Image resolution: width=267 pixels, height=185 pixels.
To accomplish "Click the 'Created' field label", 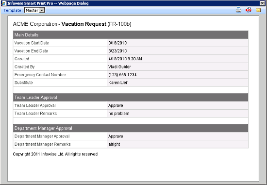I will 22,59.
